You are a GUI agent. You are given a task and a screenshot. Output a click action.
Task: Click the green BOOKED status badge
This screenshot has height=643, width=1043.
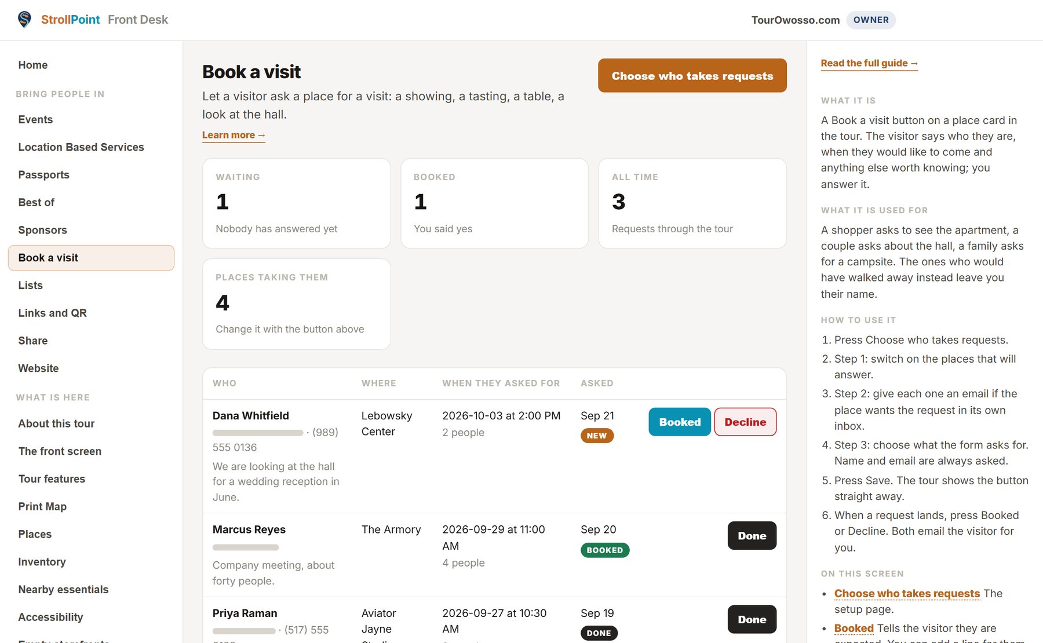coord(605,550)
